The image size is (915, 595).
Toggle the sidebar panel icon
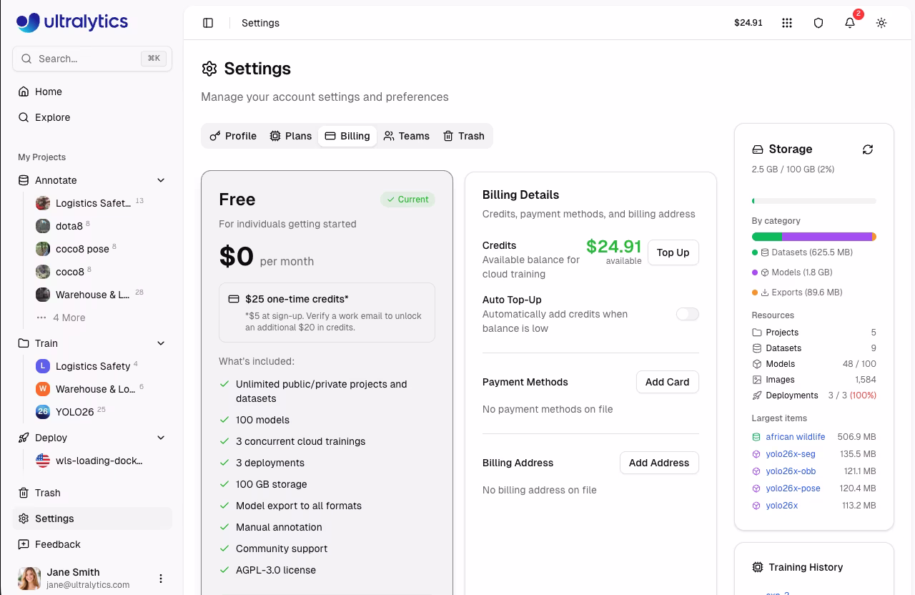(208, 23)
